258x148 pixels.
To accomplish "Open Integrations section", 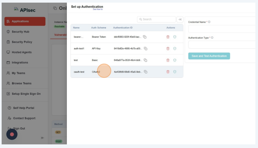I will point(20,63).
